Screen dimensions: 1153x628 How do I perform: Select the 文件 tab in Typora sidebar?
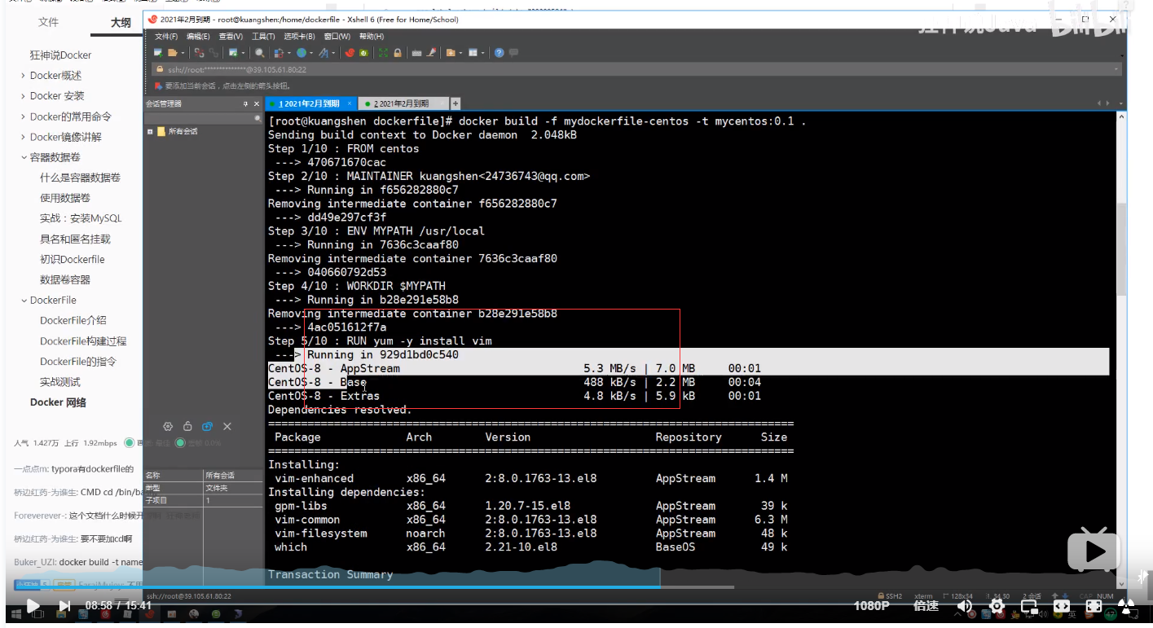click(x=48, y=22)
